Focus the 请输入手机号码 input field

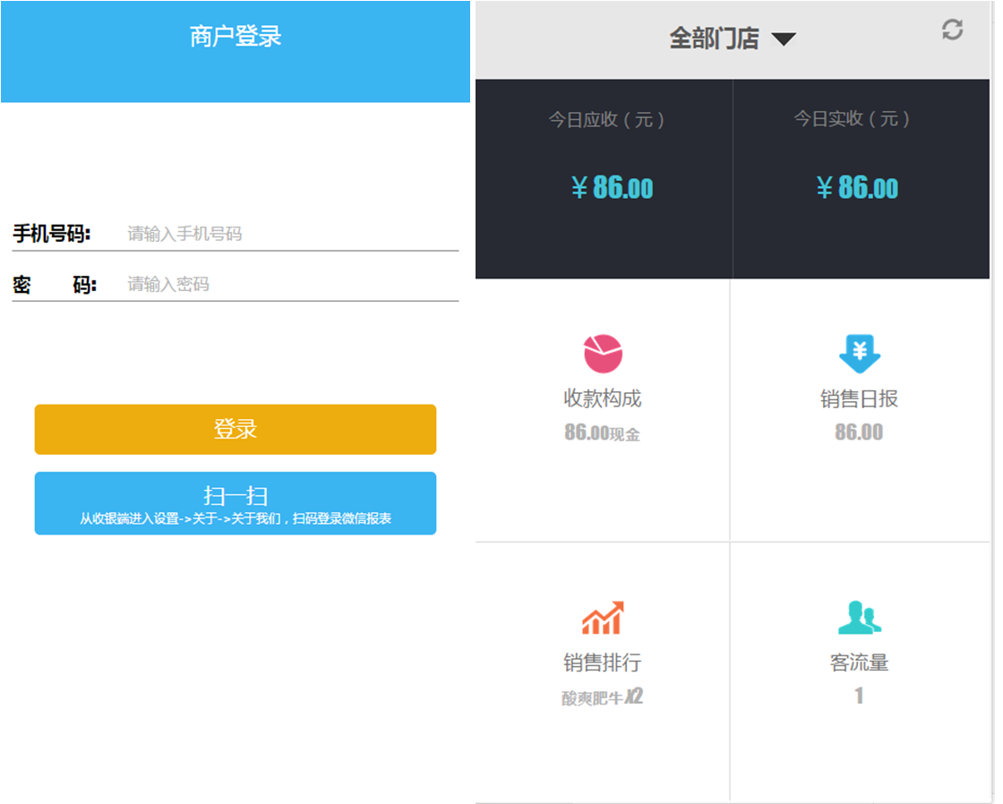tap(292, 234)
